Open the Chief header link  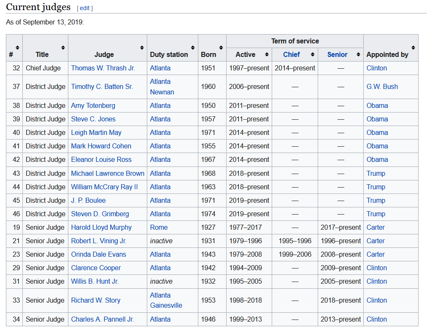coord(292,55)
